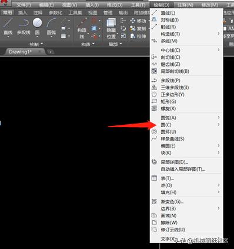
Task: Open the 插入(I) menu
Action: (x=92, y=5)
